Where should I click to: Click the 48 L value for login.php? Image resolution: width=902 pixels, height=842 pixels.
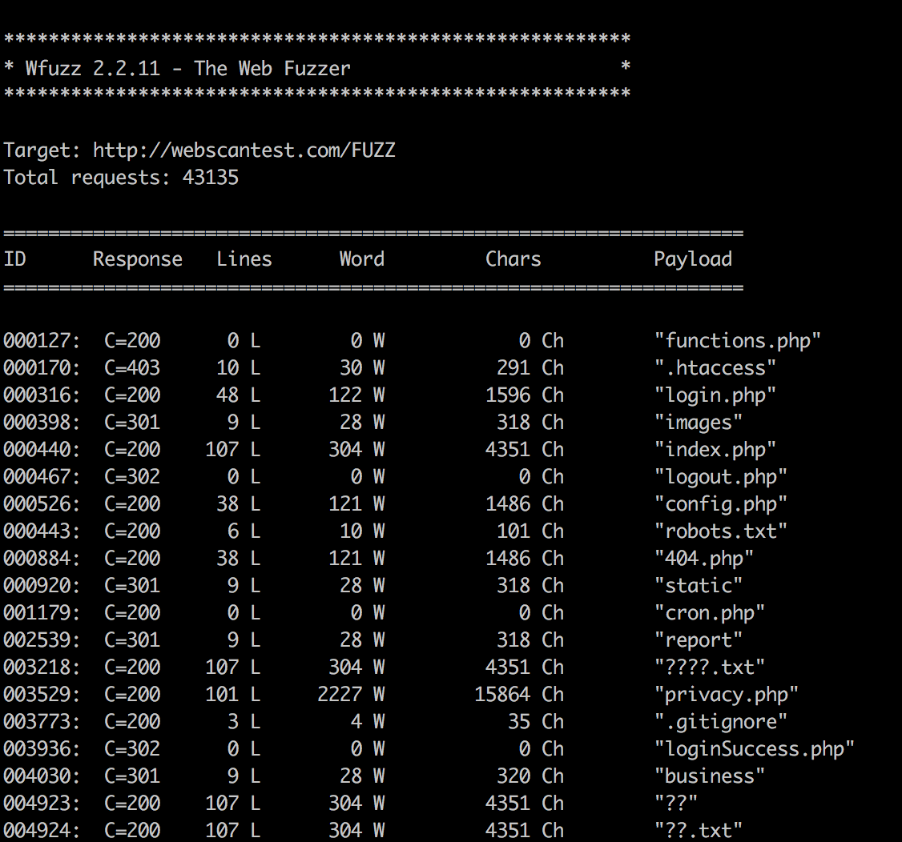[238, 395]
